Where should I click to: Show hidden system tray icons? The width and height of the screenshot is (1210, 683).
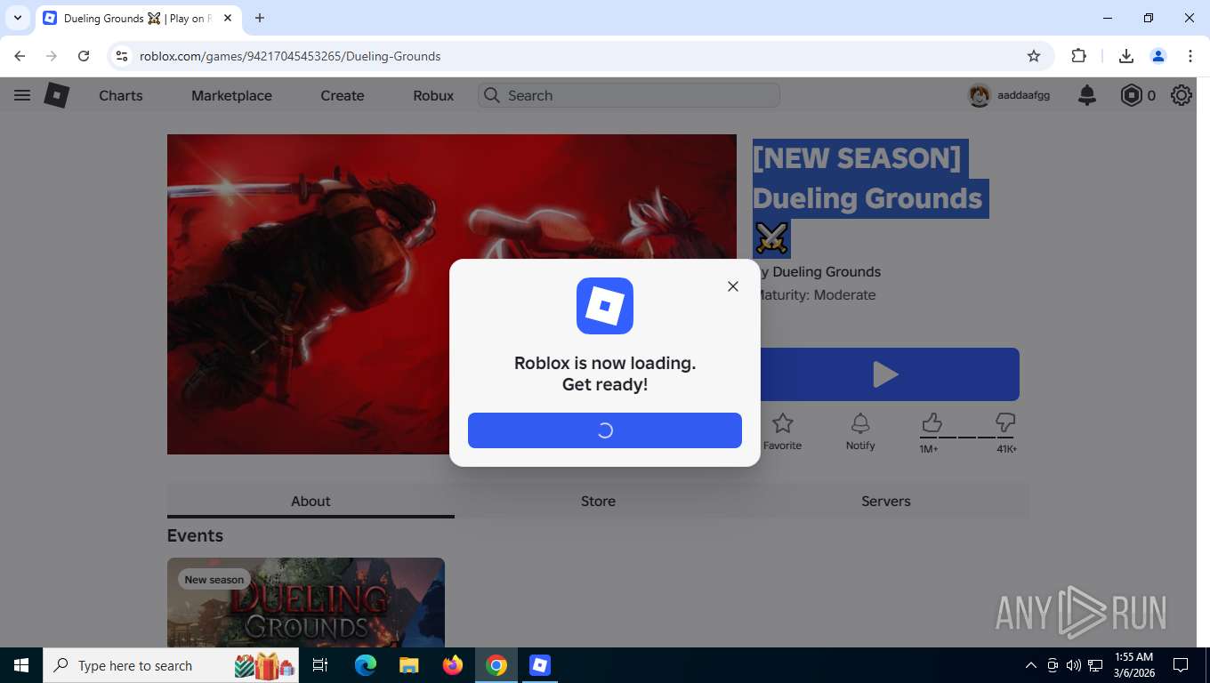point(1031,665)
